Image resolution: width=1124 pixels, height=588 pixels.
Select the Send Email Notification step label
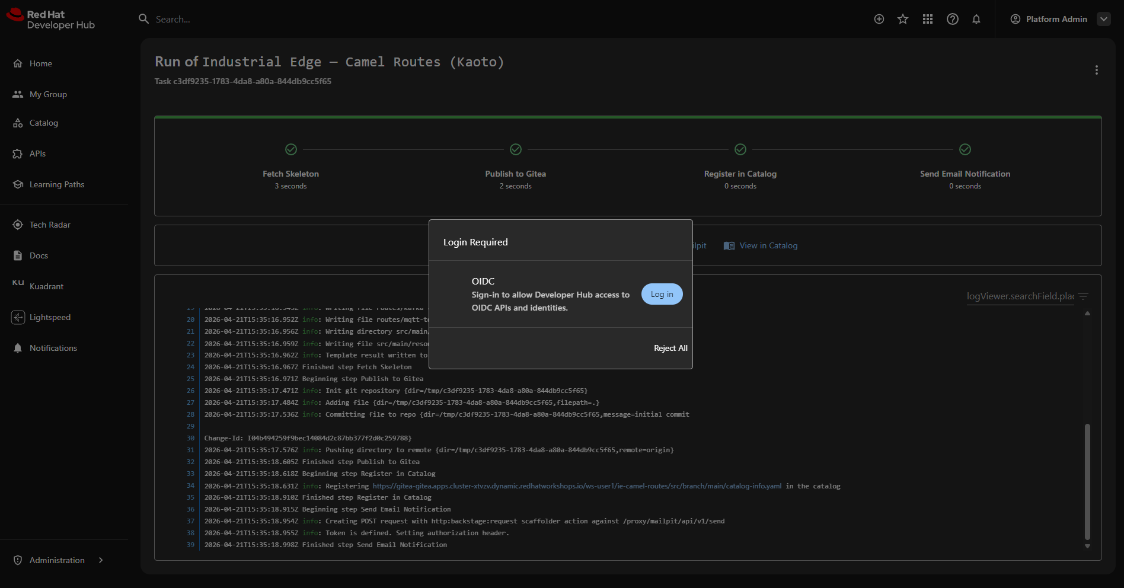965,174
